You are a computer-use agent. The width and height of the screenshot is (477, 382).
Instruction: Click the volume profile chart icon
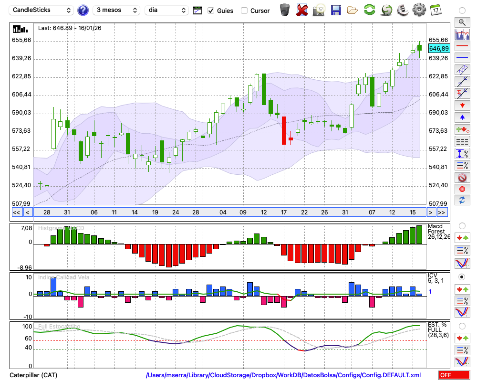click(x=462, y=34)
